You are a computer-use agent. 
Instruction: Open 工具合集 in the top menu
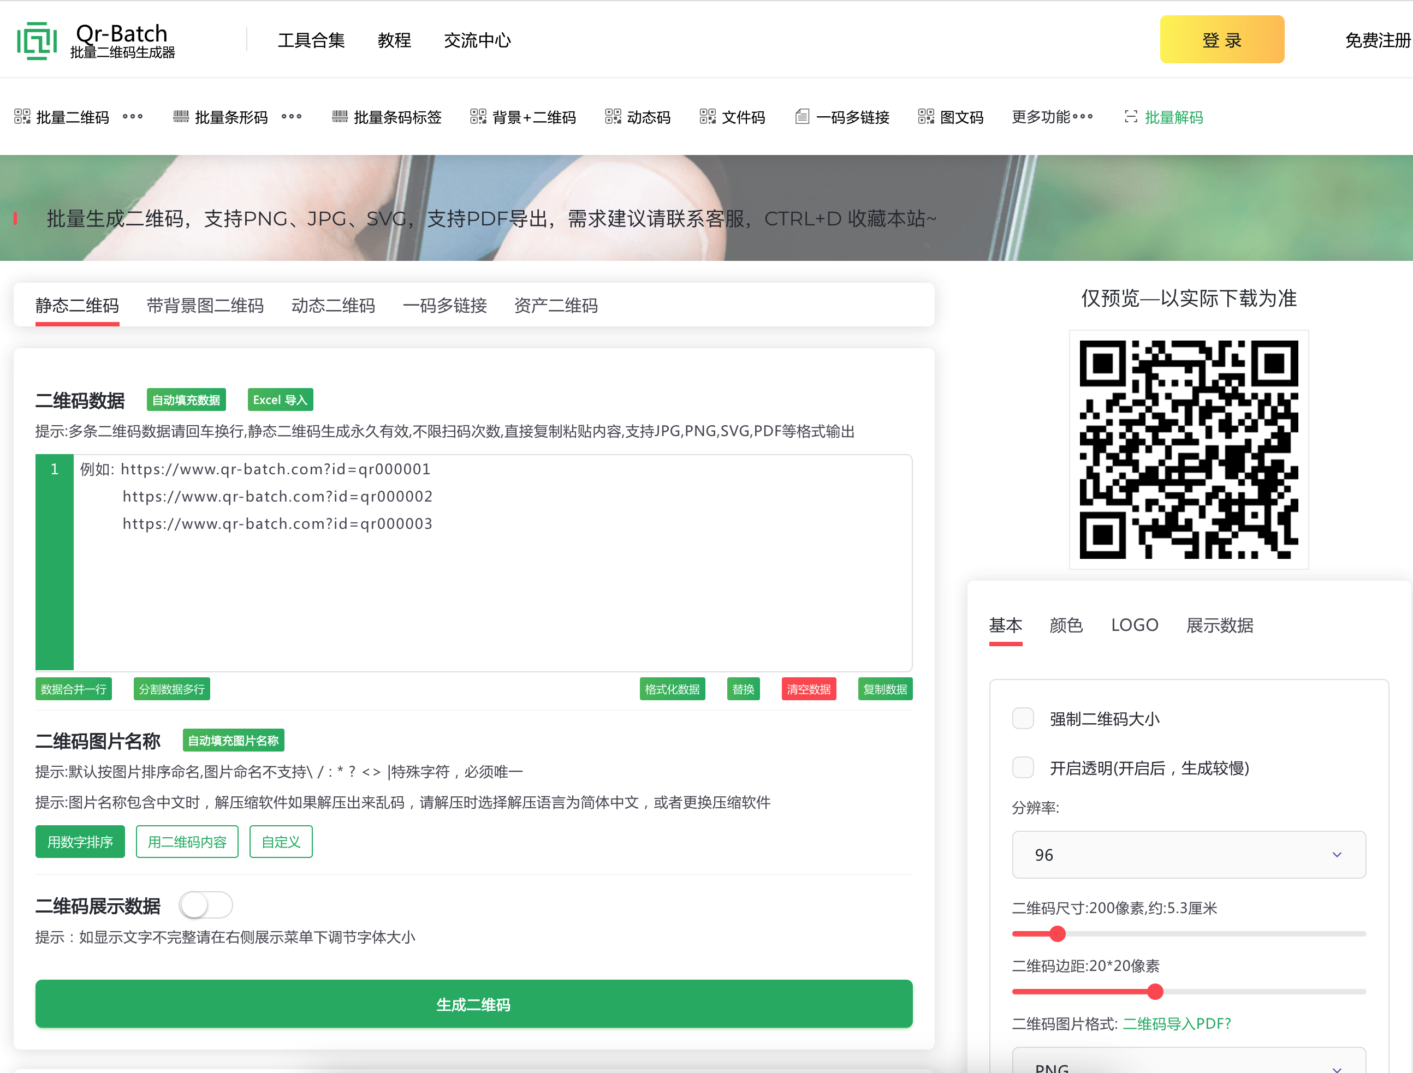click(311, 40)
